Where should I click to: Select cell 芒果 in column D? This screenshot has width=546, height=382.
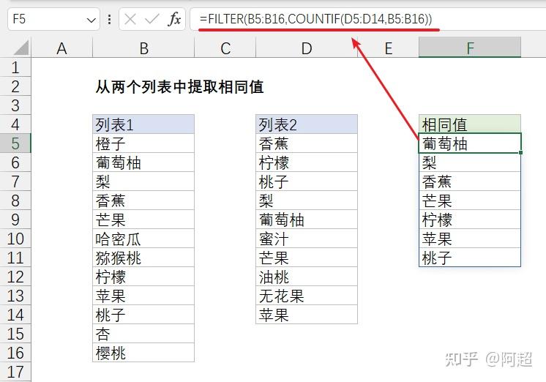click(307, 258)
